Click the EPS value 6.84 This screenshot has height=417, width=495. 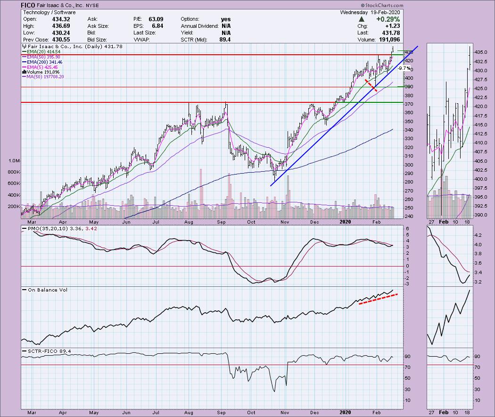coord(157,26)
